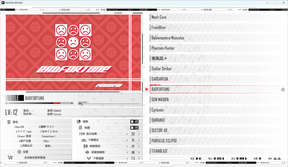The height and width of the screenshot is (167, 288).
Task: Click left arrow for 下落模式
Action: (x=127, y=140)
